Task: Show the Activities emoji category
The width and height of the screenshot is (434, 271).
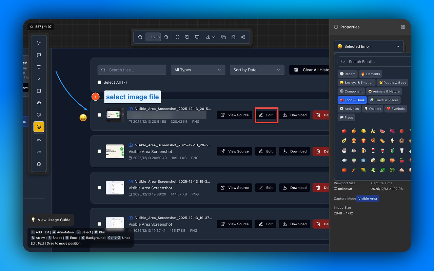Action: (x=349, y=109)
